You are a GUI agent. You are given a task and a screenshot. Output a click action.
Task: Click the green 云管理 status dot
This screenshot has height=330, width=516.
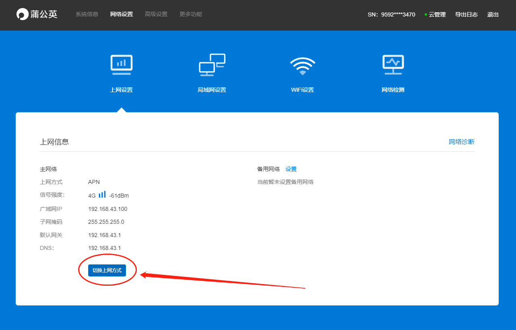426,14
